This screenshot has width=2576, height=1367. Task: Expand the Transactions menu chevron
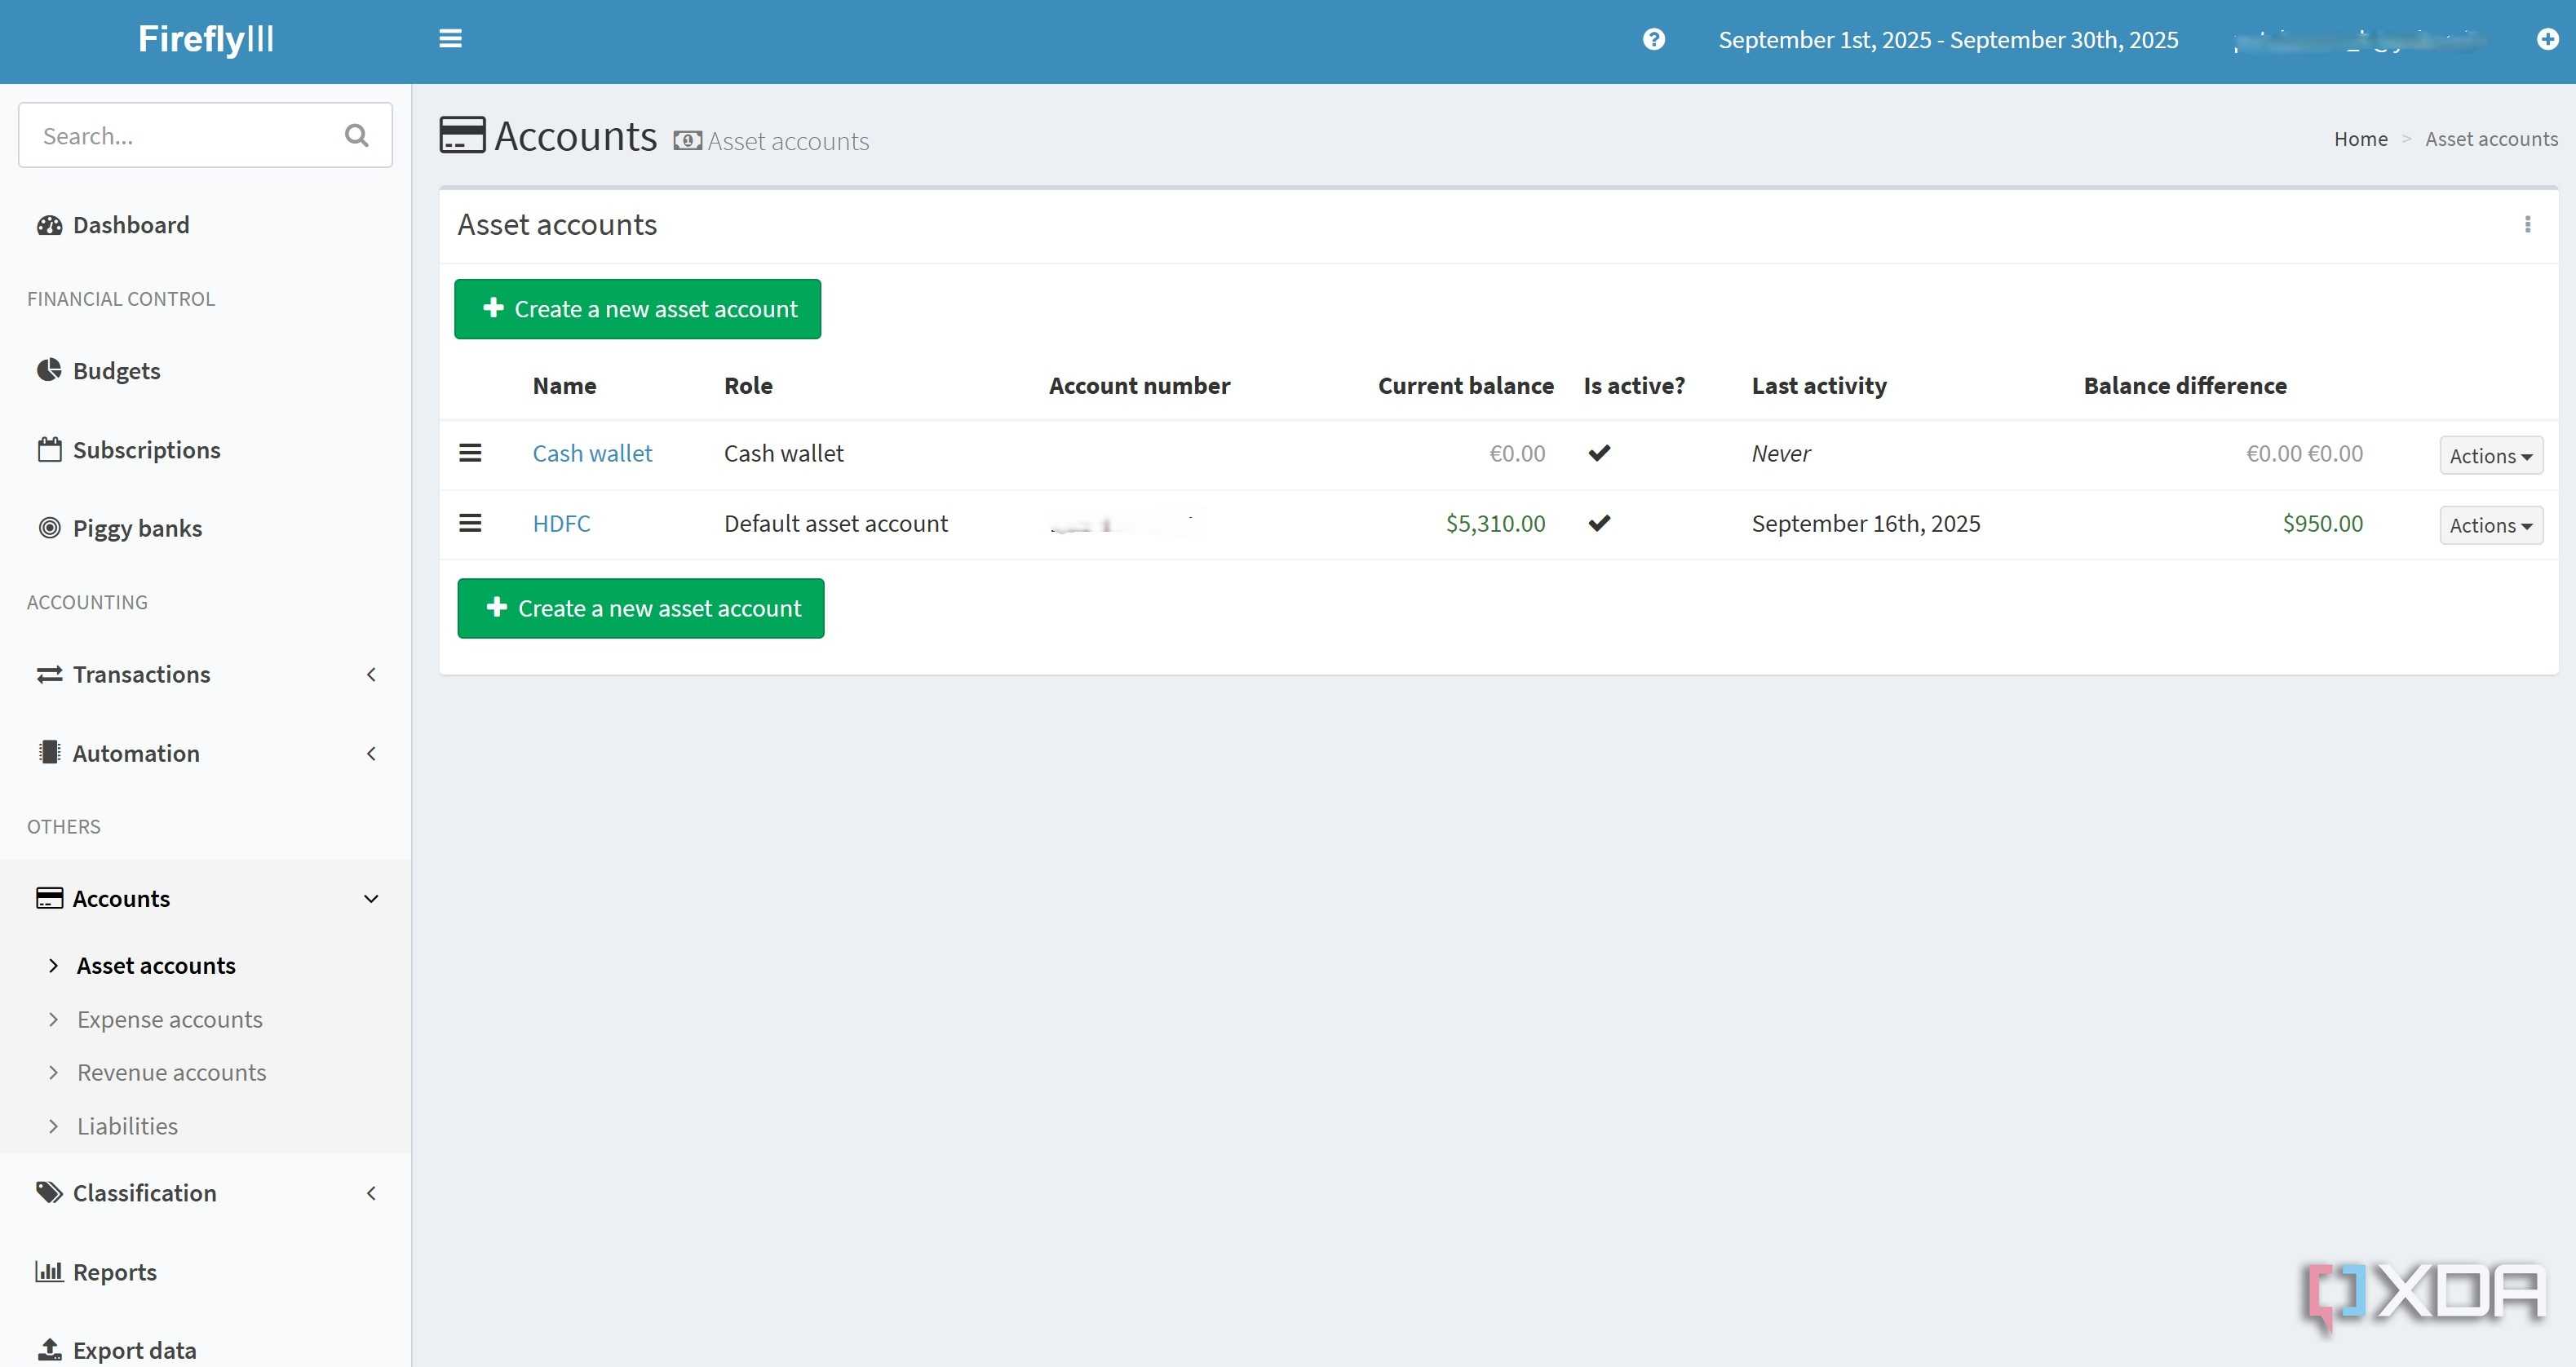coord(371,674)
